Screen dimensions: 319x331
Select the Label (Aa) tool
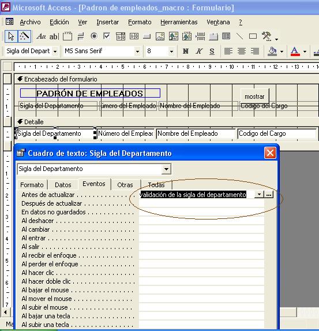41,36
